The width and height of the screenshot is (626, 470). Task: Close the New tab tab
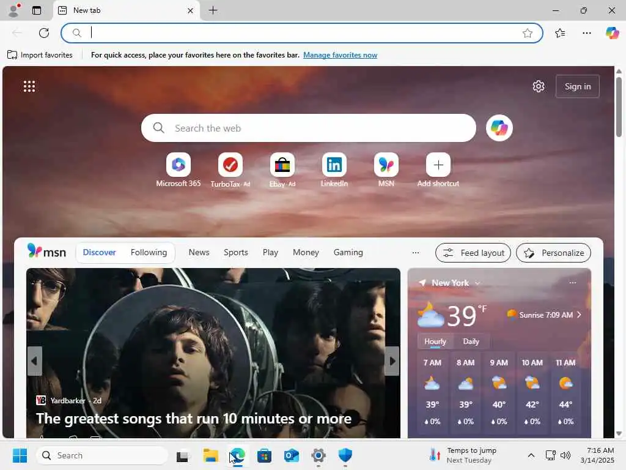pos(191,10)
